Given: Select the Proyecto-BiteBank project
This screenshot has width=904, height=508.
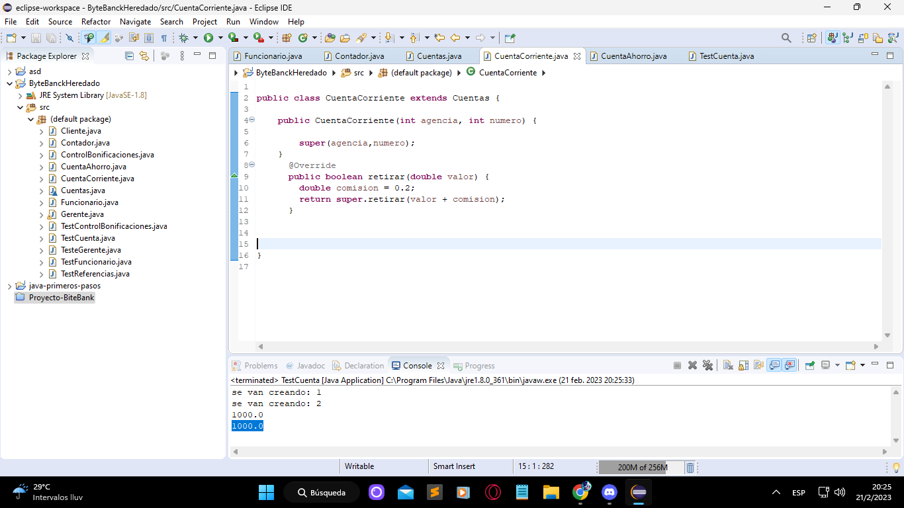Looking at the screenshot, I should click(55, 298).
